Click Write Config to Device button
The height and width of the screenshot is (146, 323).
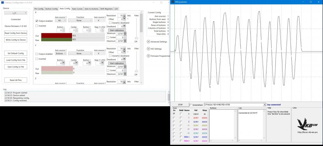pyautogui.click(x=16, y=40)
